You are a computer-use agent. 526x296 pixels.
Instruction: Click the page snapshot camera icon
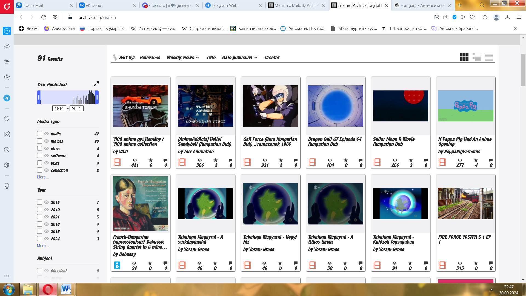pos(446,17)
